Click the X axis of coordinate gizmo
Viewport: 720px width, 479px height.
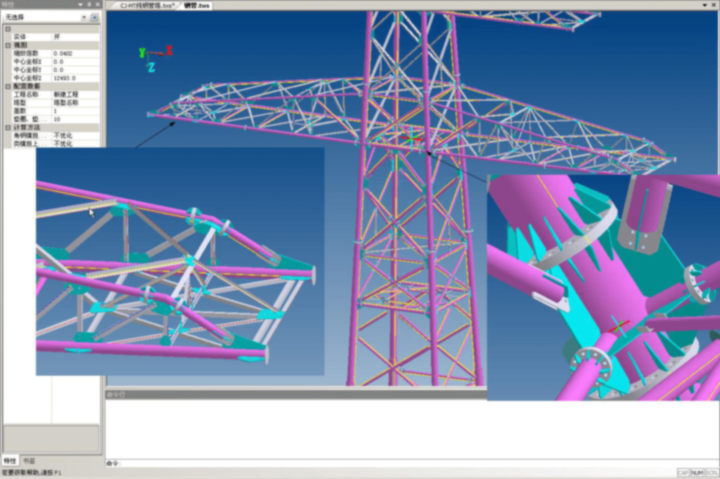pos(169,50)
